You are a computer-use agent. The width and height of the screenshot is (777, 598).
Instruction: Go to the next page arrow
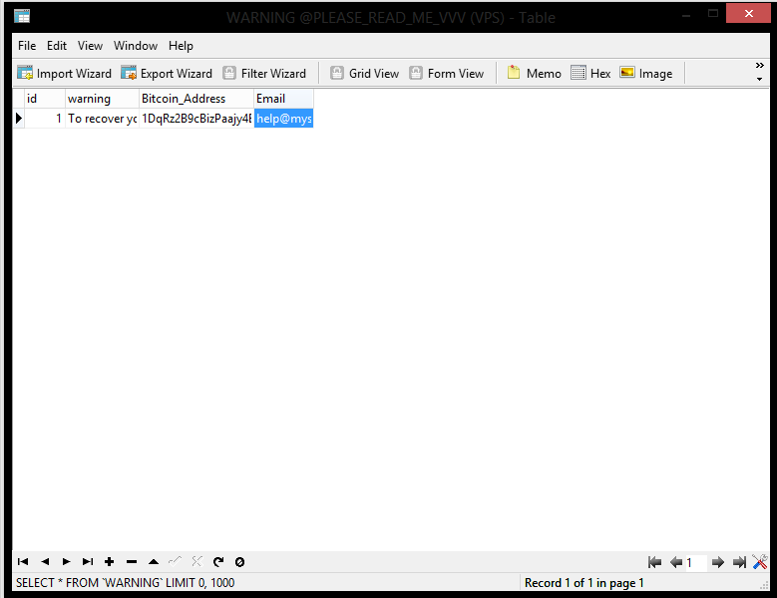(717, 562)
